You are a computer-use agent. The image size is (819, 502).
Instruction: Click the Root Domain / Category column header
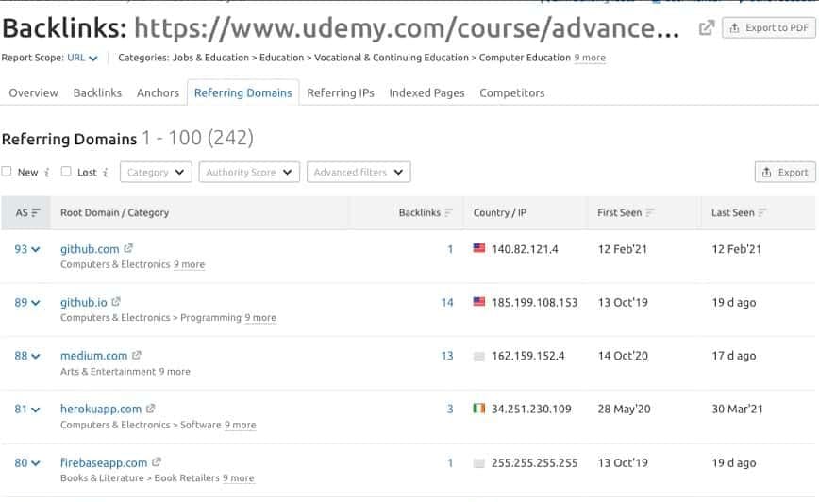[x=114, y=212]
